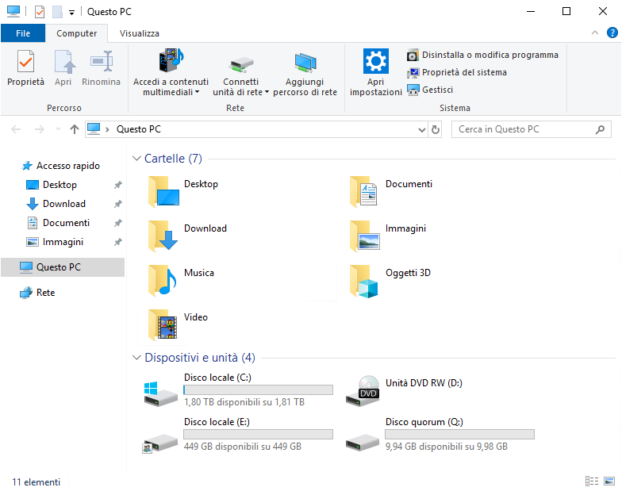Viewport: 622px width, 491px height.
Task: Click the Cerca in Questo PC search box
Action: tap(532, 129)
